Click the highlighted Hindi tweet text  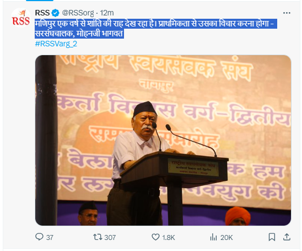[156, 29]
